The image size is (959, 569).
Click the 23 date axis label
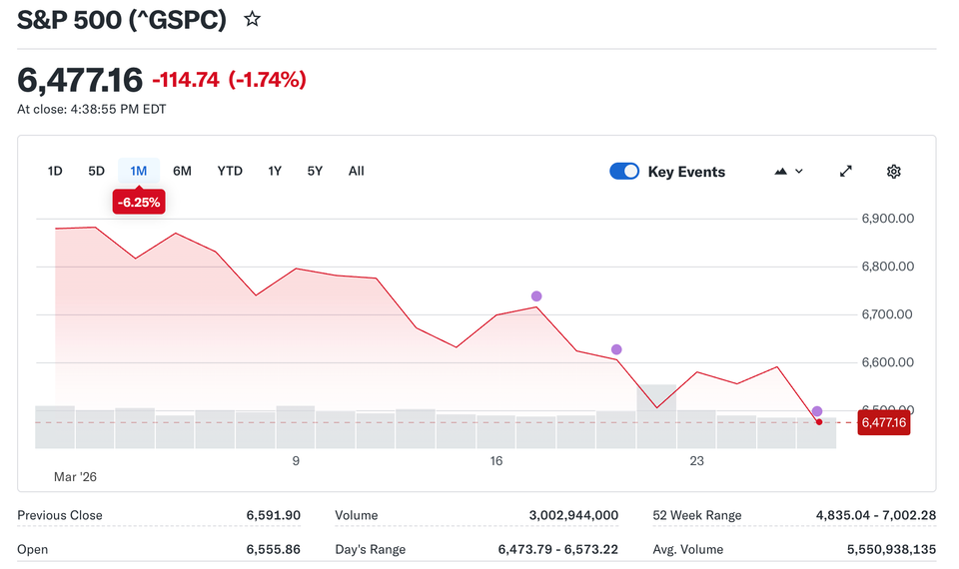[x=696, y=461]
